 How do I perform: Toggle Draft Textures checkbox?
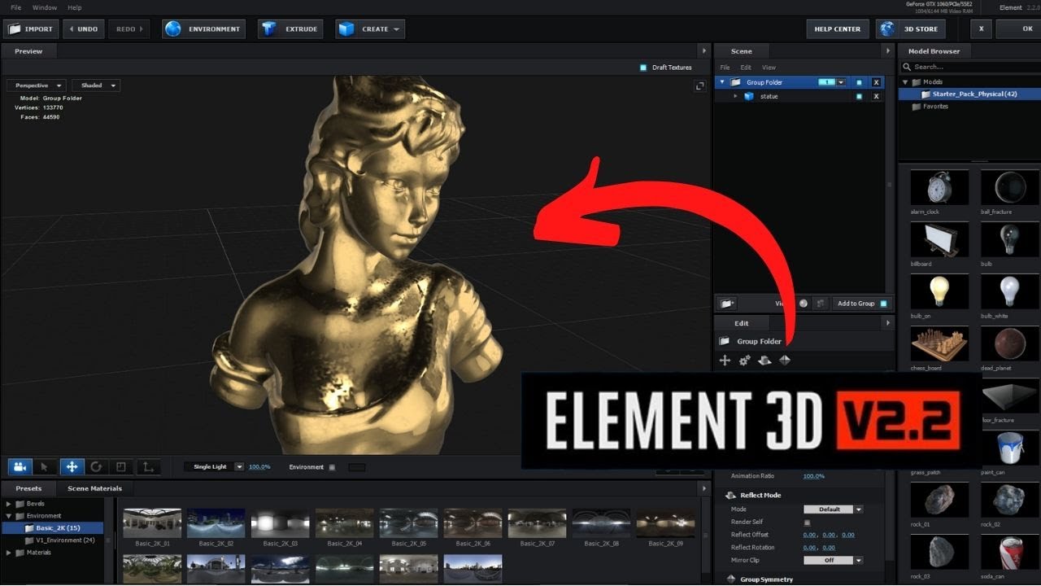tap(642, 68)
